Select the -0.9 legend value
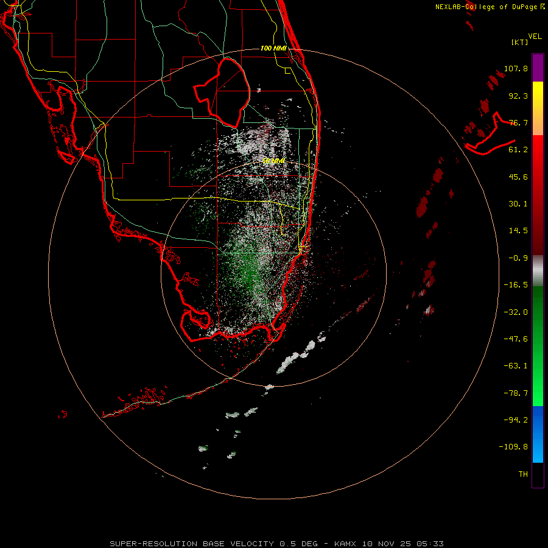 point(518,258)
